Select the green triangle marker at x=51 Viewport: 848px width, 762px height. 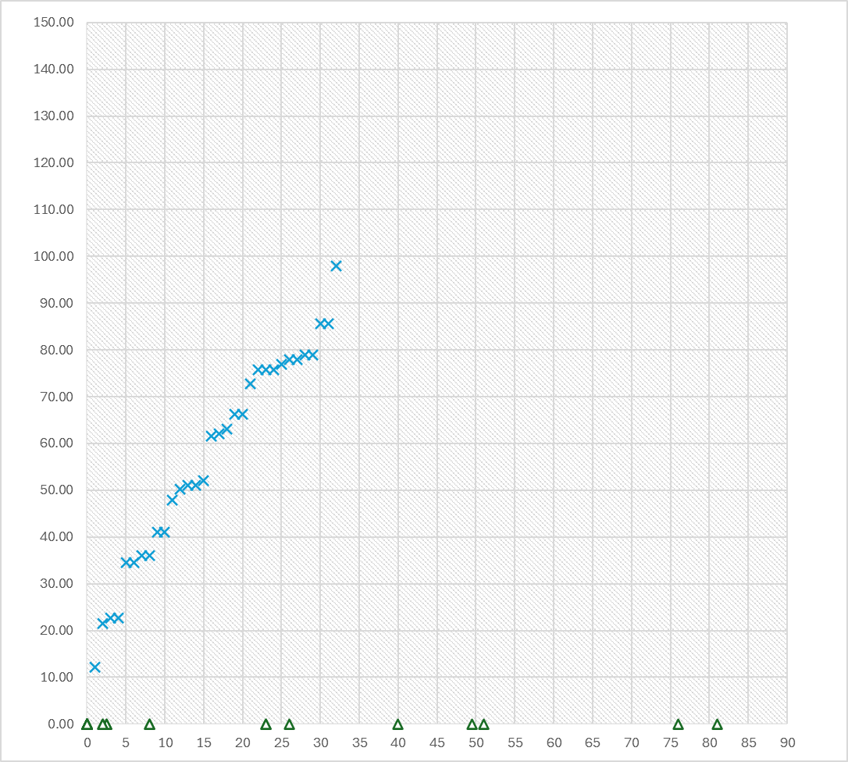pos(483,725)
